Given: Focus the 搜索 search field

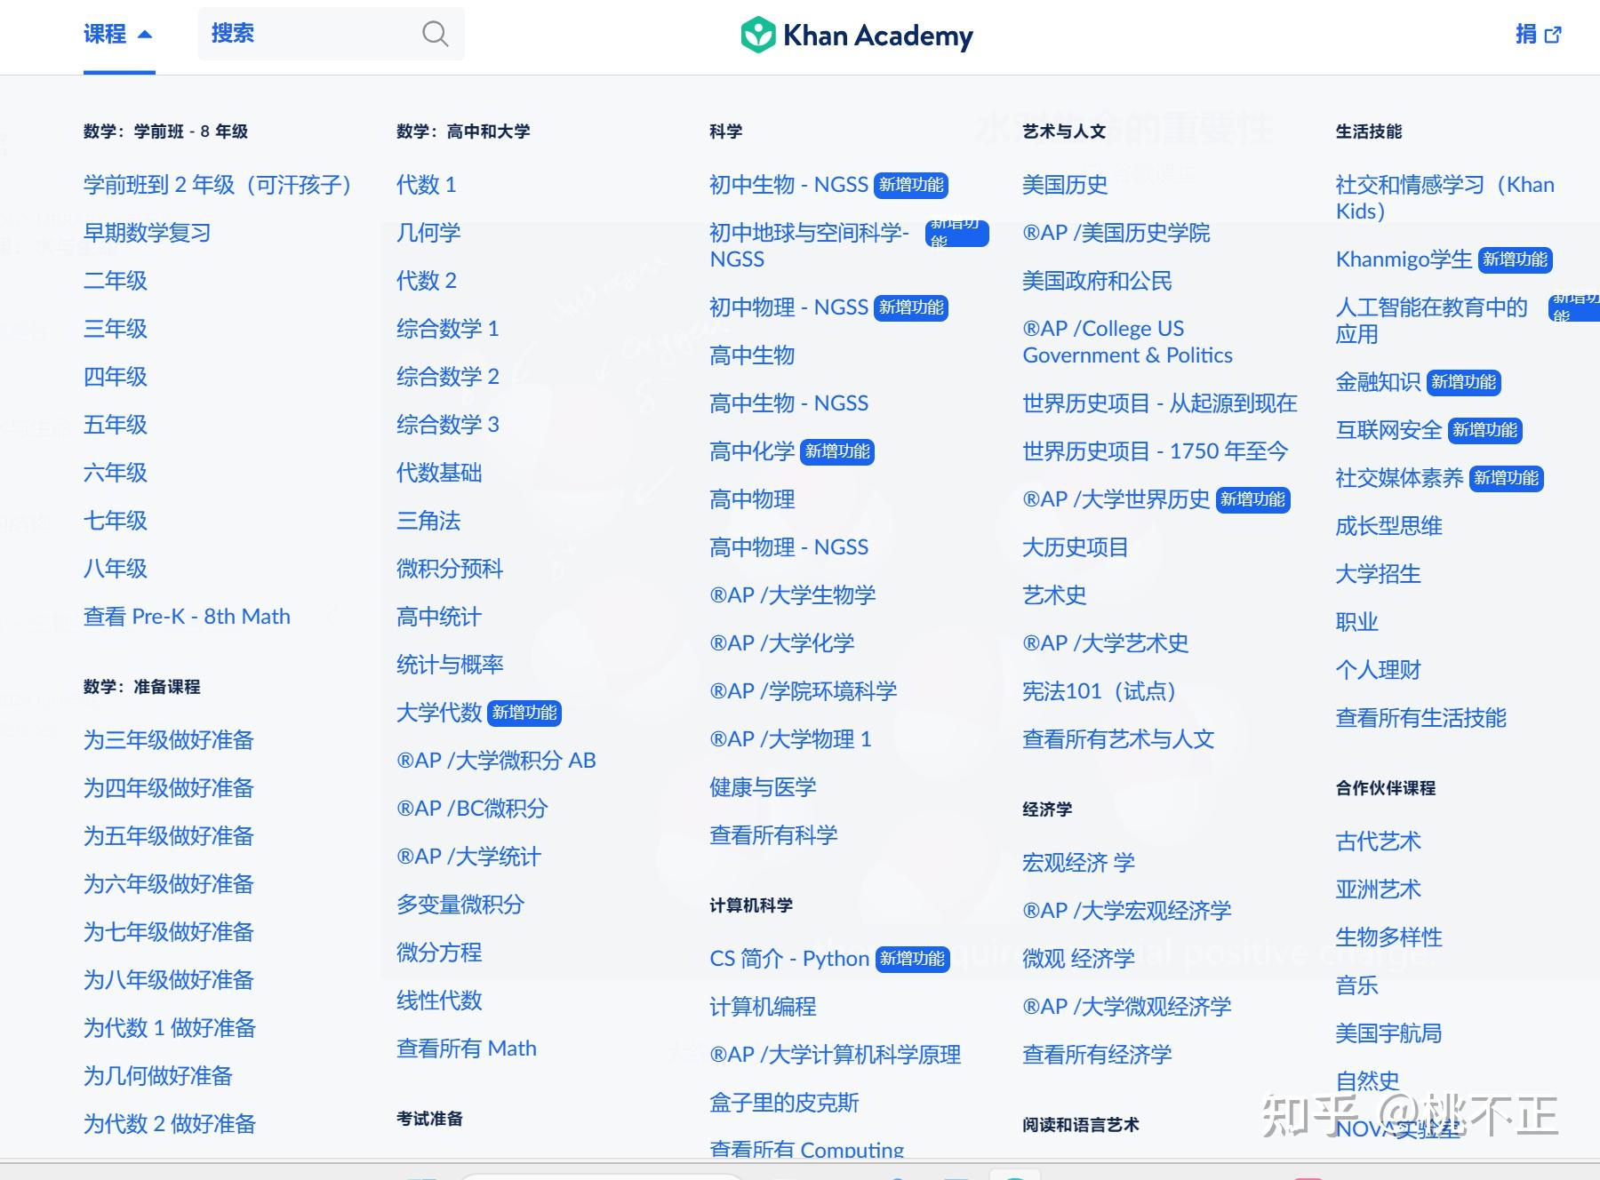Looking at the screenshot, I should coord(331,34).
